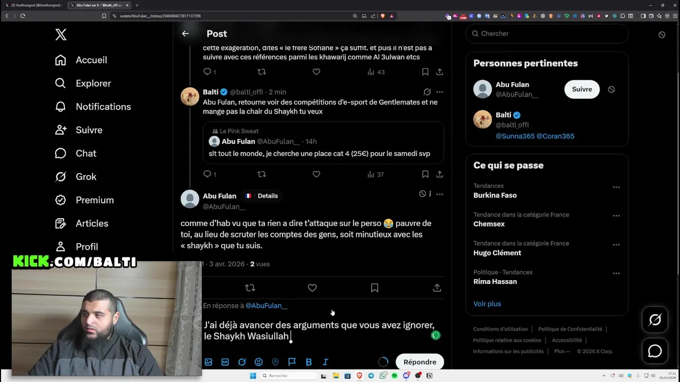This screenshot has height=382, width=680.
Task: Toggle italic formatting in reply
Action: (325, 362)
